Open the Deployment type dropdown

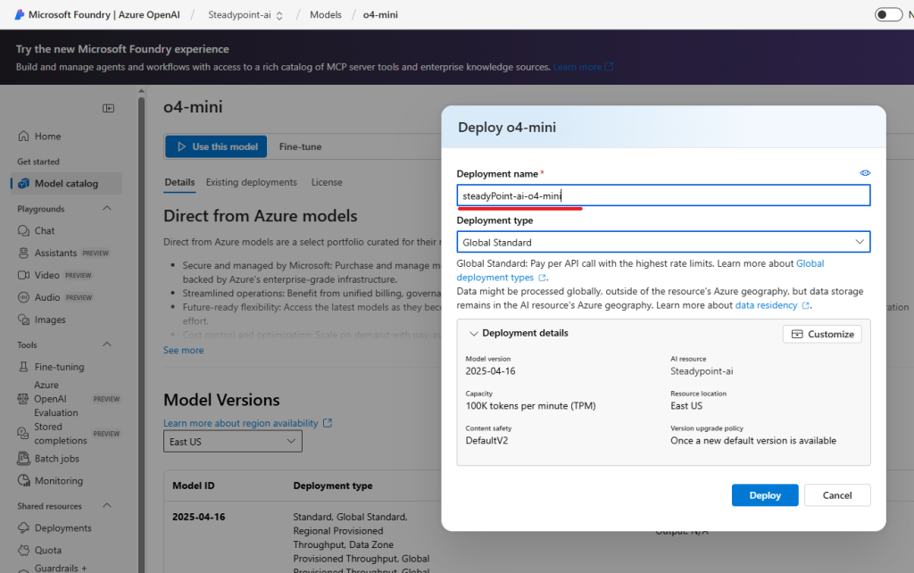[663, 242]
